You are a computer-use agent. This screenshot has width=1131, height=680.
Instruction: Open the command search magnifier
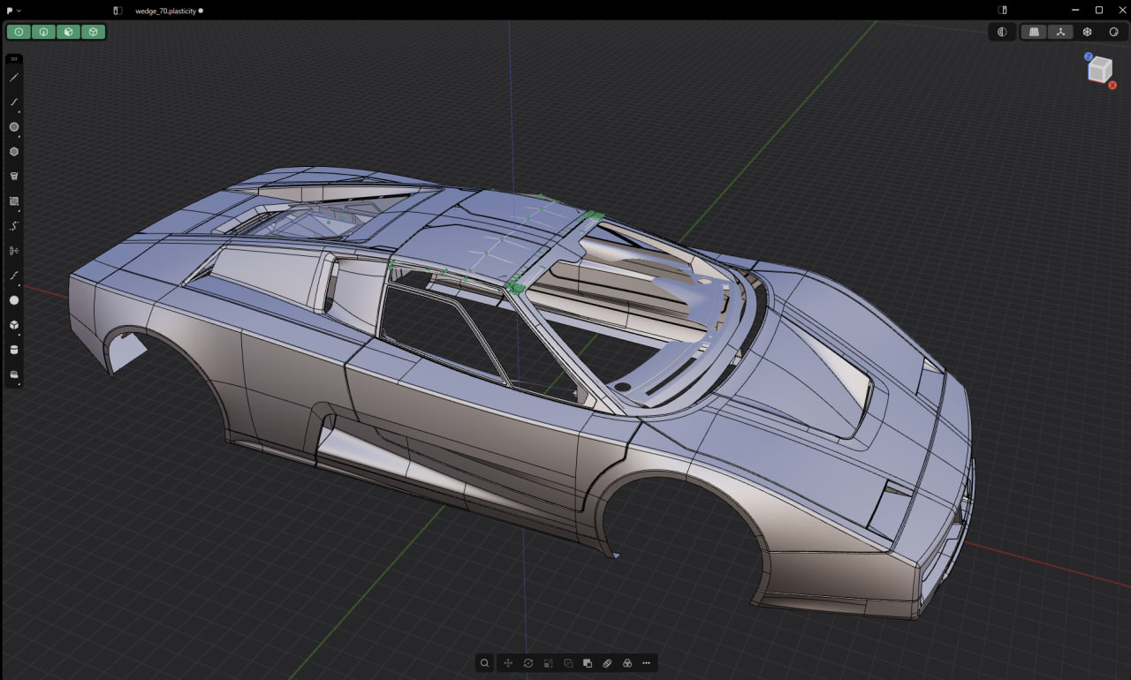(x=485, y=663)
